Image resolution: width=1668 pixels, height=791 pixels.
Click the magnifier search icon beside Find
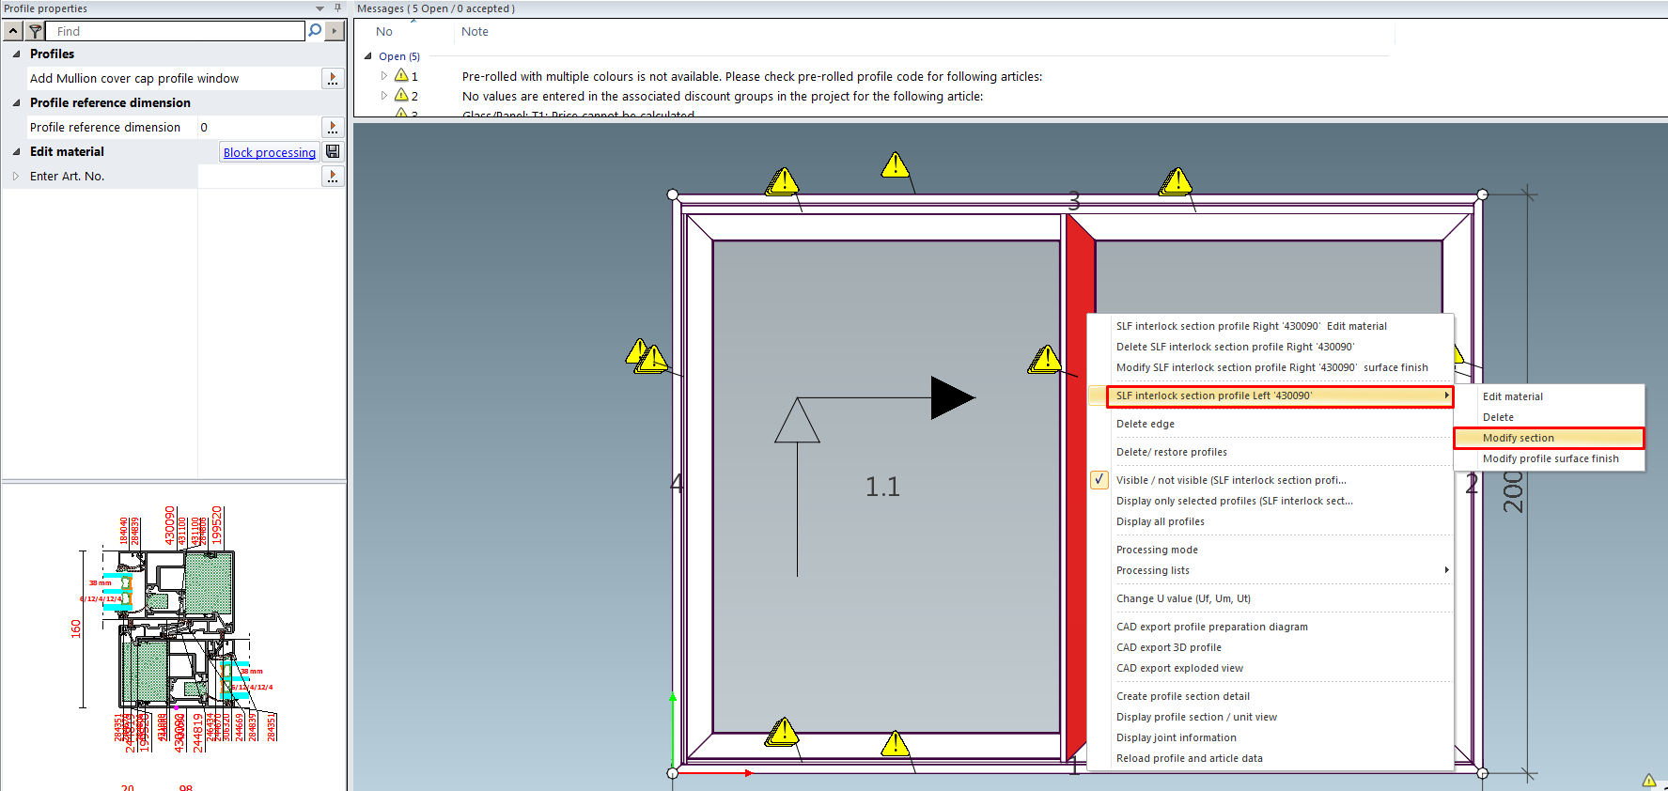point(315,31)
